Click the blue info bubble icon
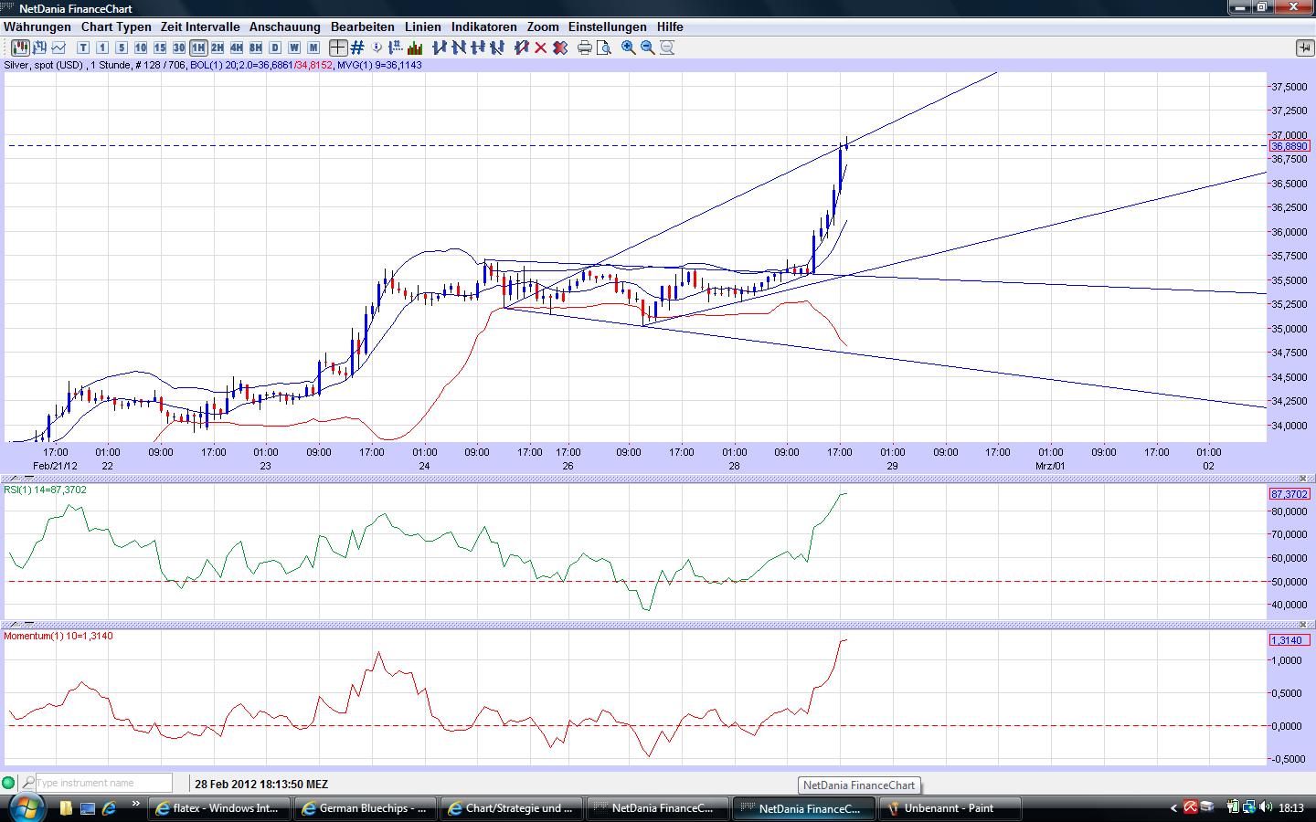 (x=377, y=47)
